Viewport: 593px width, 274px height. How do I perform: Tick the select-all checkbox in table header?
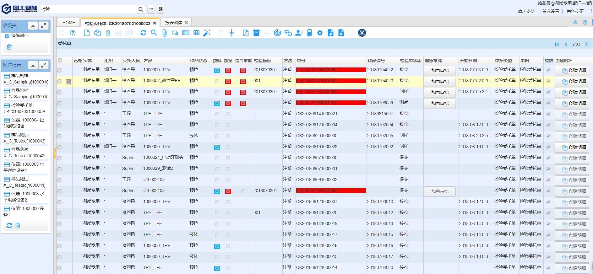60,61
